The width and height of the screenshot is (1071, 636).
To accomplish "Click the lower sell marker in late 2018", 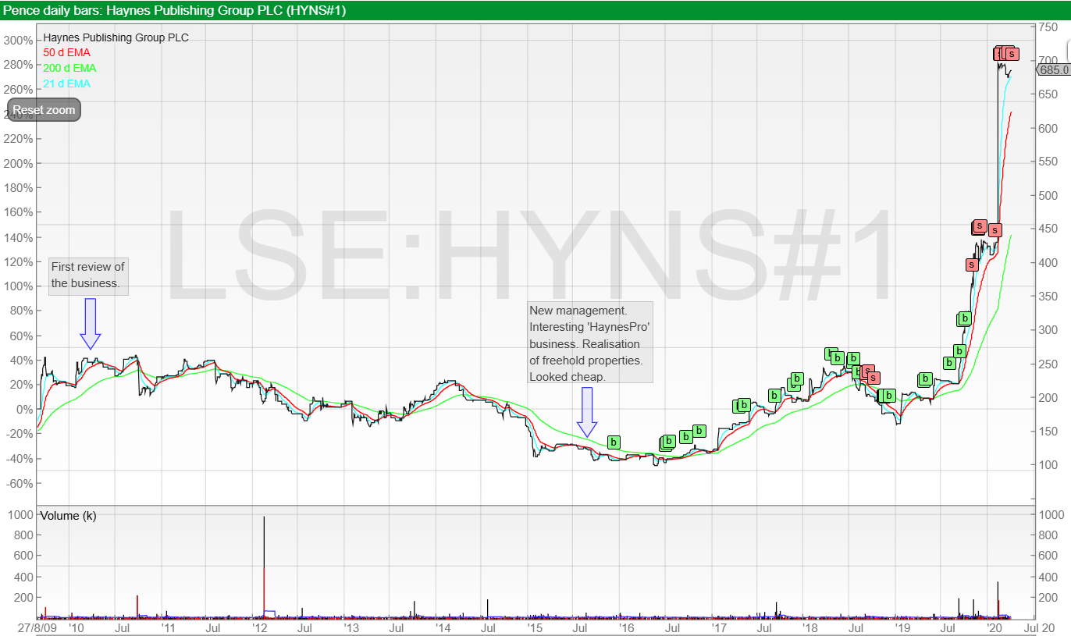I will pyautogui.click(x=874, y=378).
